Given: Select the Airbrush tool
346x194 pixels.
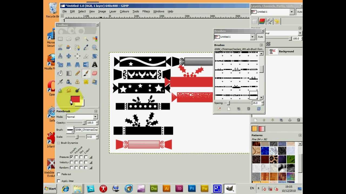Looking at the screenshot, I should pyautogui.click(x=60, y=82).
